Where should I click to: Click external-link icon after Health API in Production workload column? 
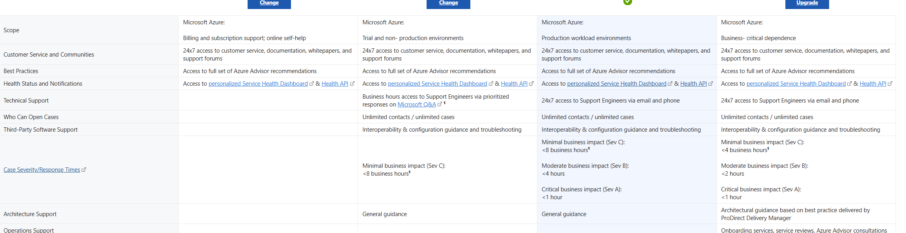[x=710, y=84]
